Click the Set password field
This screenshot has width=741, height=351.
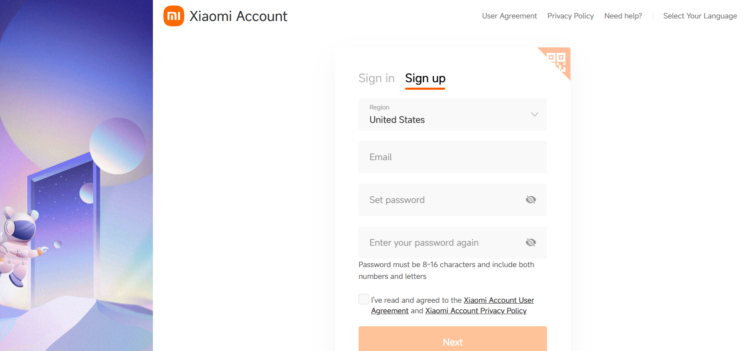point(440,200)
